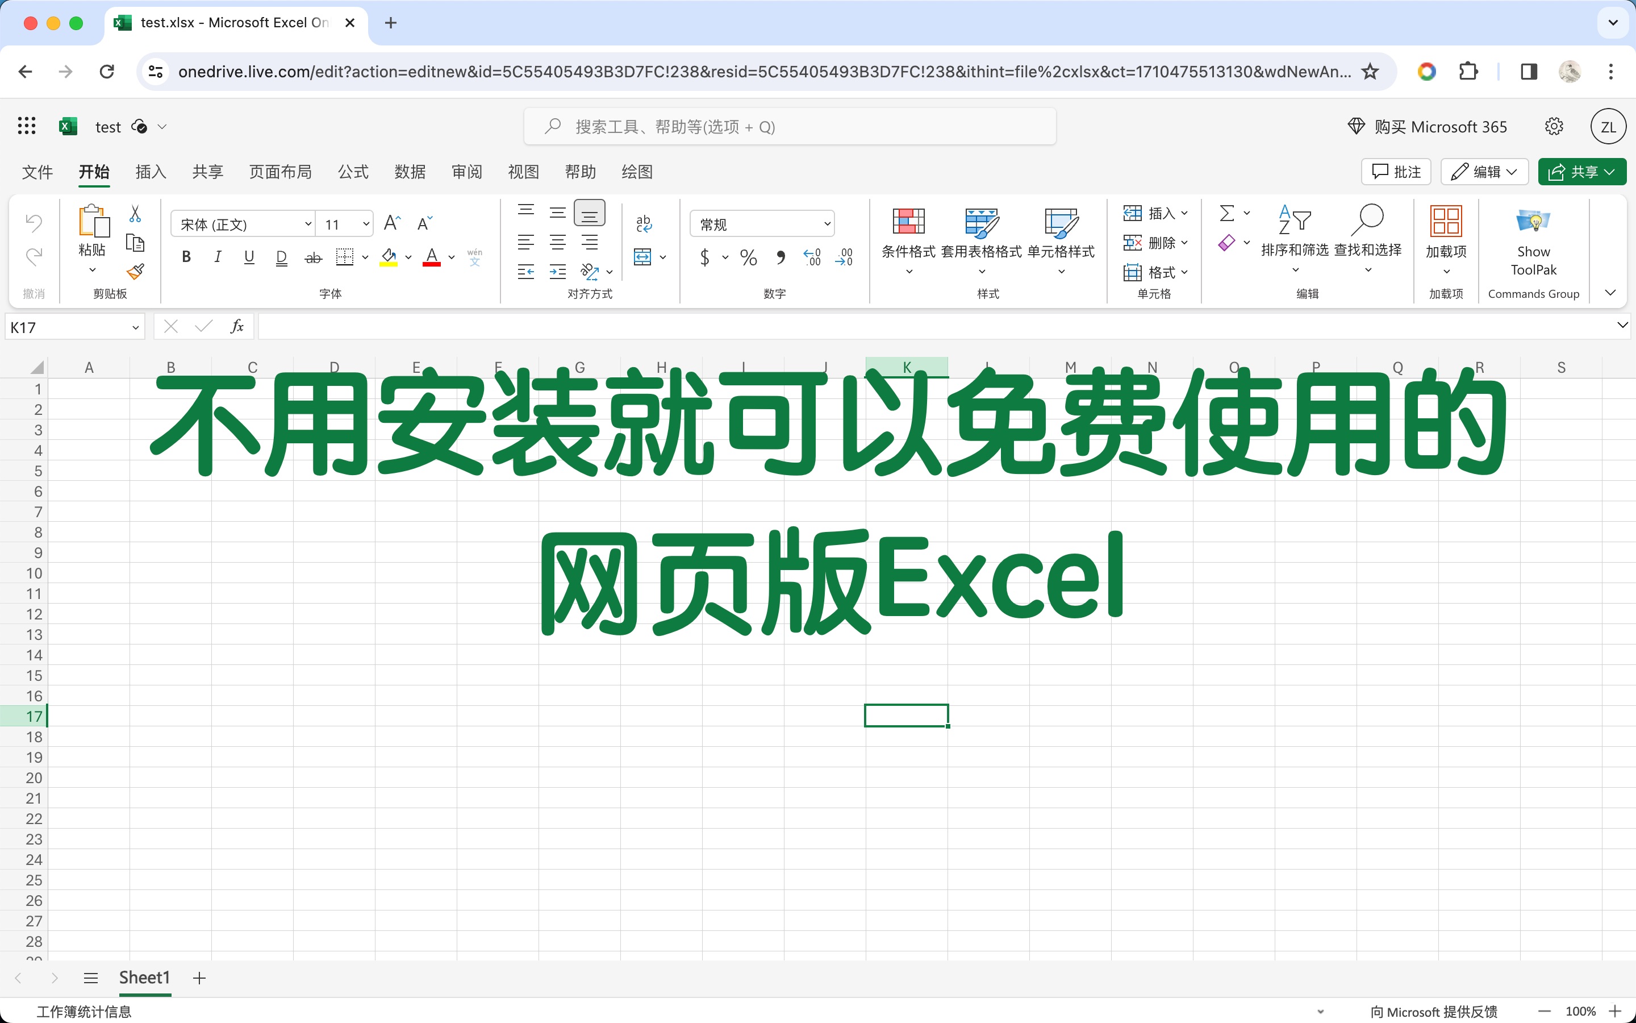Viewport: 1636px width, 1023px height.
Task: Click the 批注 comments button
Action: tap(1396, 172)
